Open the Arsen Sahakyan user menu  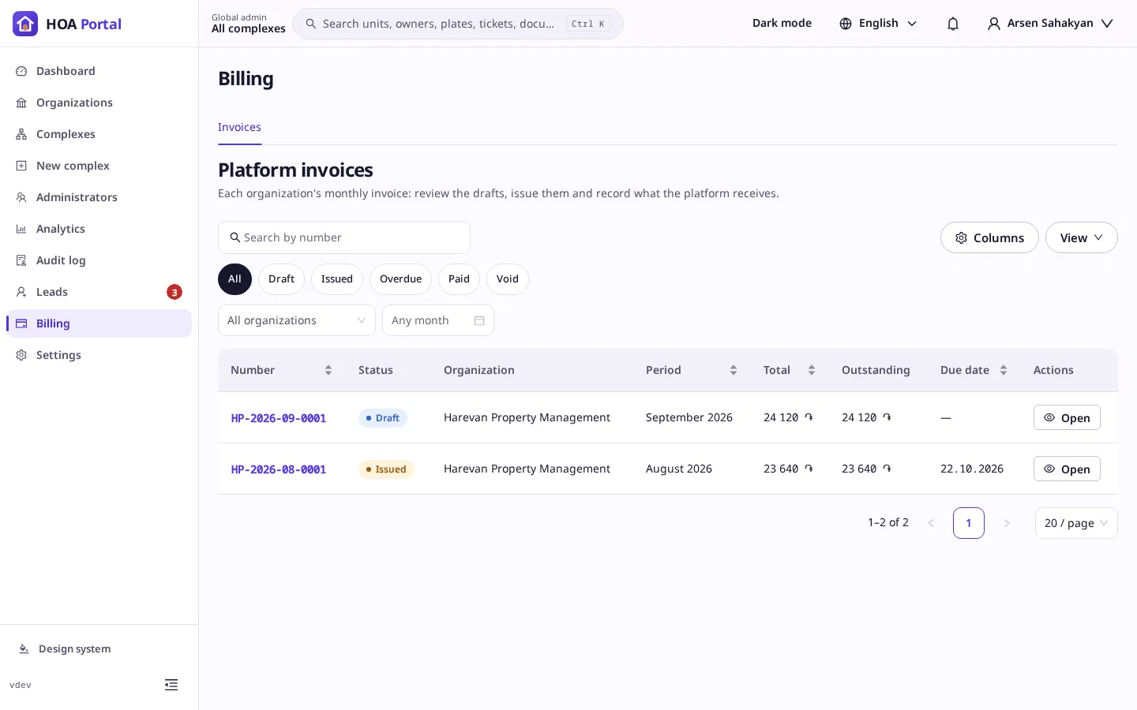tap(1050, 24)
